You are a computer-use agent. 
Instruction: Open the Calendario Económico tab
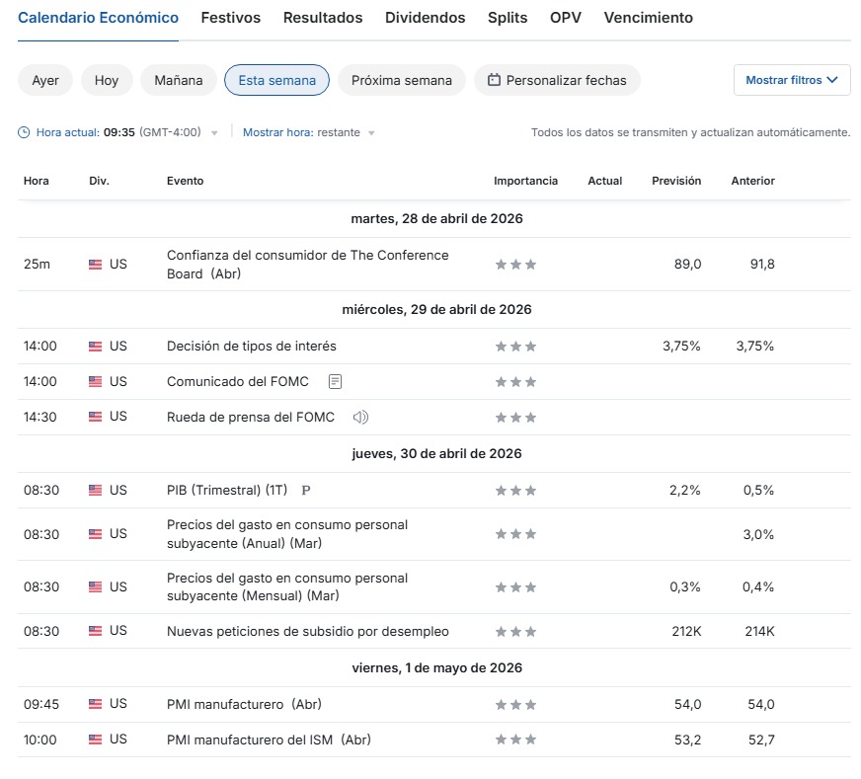(x=98, y=18)
